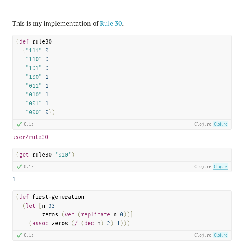Click green checkmark under first-generation cell
The image size is (244, 244).
click(x=19, y=235)
